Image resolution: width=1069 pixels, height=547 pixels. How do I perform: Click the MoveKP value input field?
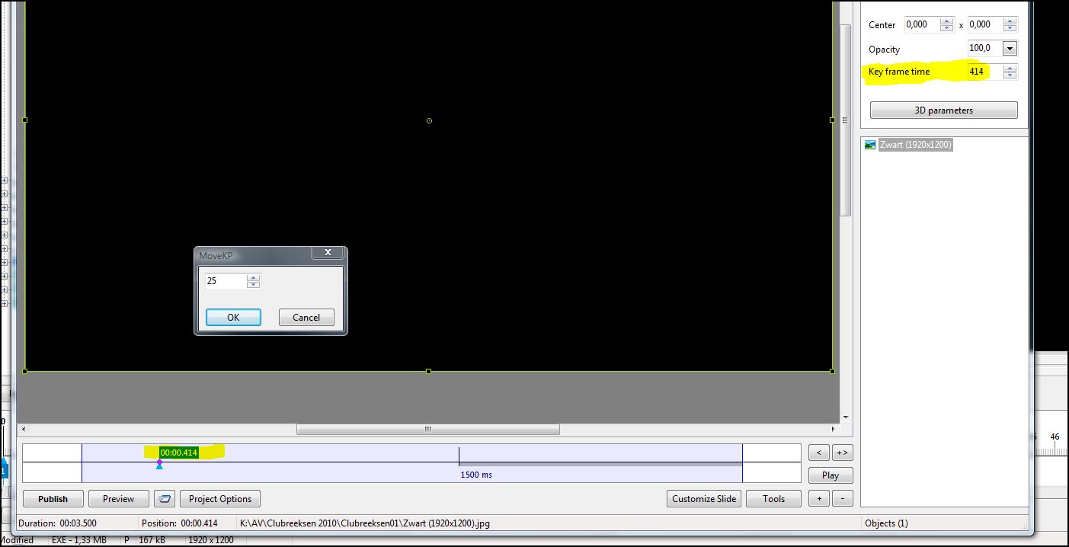pyautogui.click(x=226, y=281)
